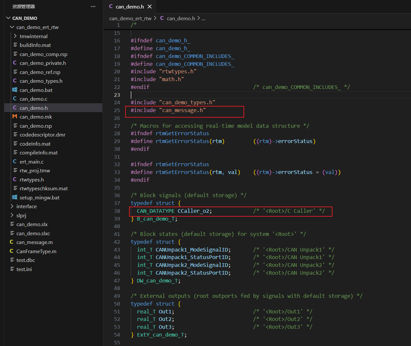
Task: Expand the slprj folder
Action: coord(12,215)
